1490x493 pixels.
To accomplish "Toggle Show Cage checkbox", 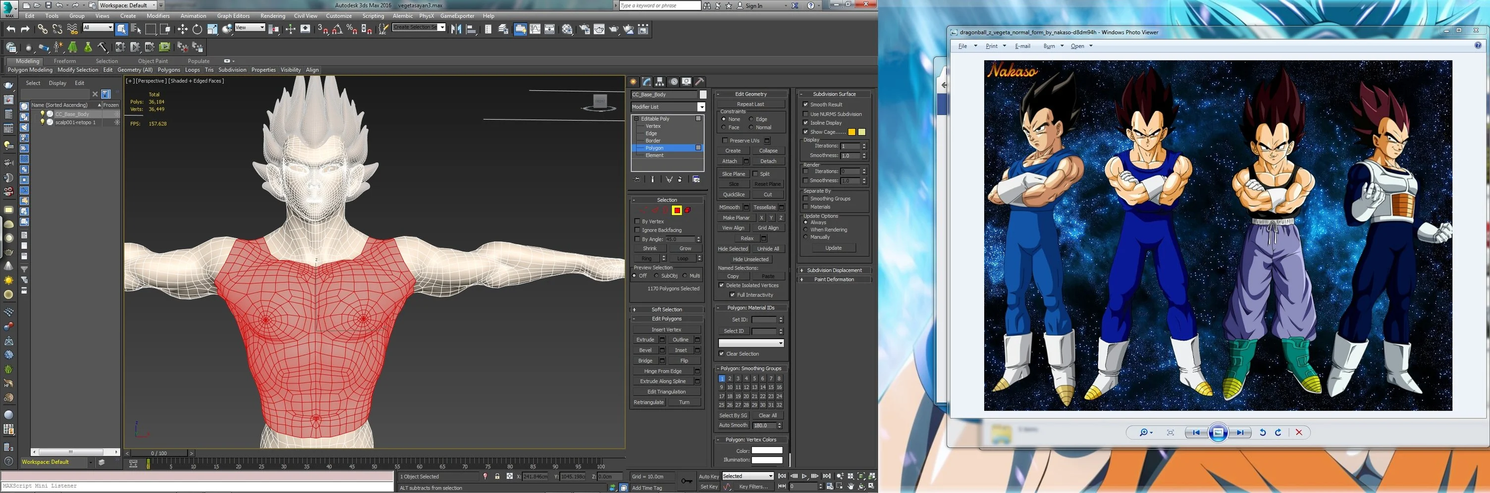I will [x=806, y=132].
